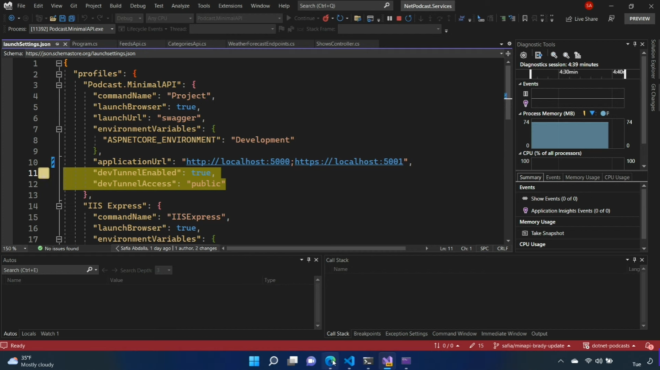Open Diagnostic Tools settings gear
660x370 pixels.
(524, 55)
